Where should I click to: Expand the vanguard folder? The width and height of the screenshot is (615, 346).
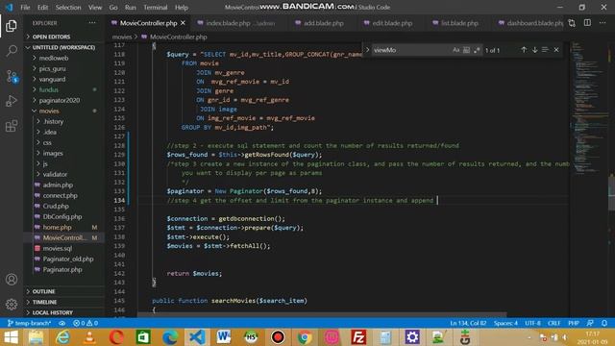pos(64,79)
